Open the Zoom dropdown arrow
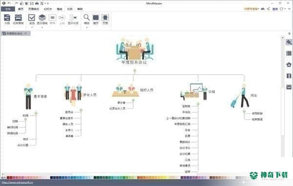This screenshot has width=293, height=186. pyautogui.click(x=87, y=27)
